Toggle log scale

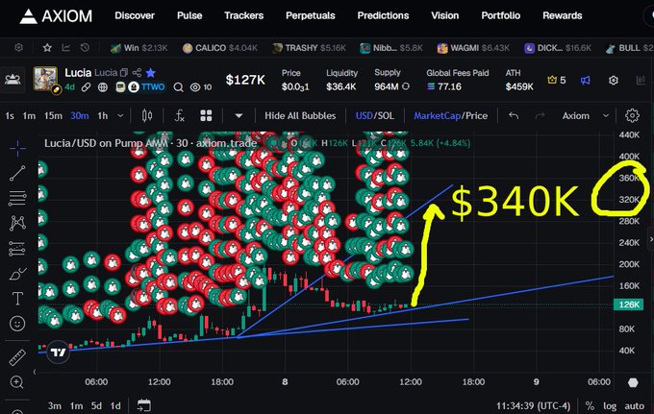pos(610,405)
